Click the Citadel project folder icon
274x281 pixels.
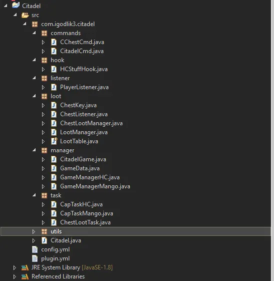pyautogui.click(x=16, y=6)
